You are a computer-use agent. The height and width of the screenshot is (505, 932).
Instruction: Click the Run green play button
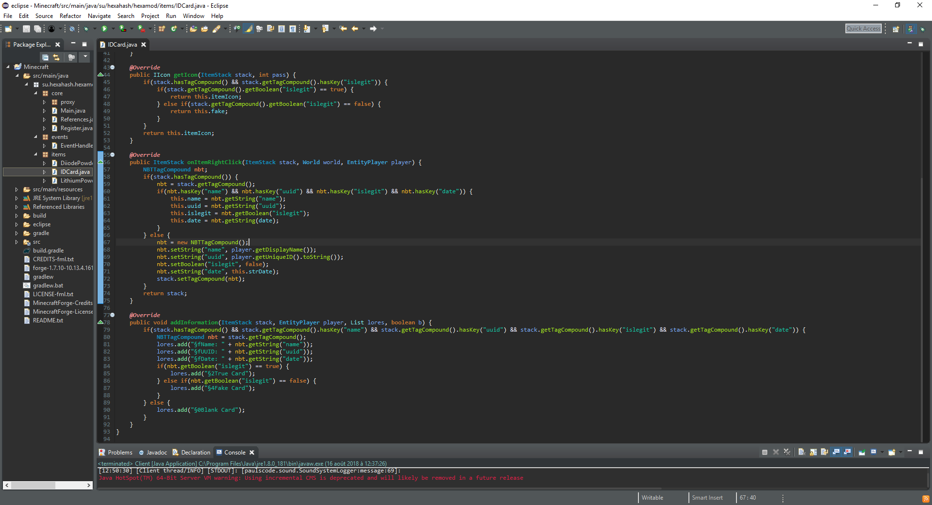[x=104, y=29]
